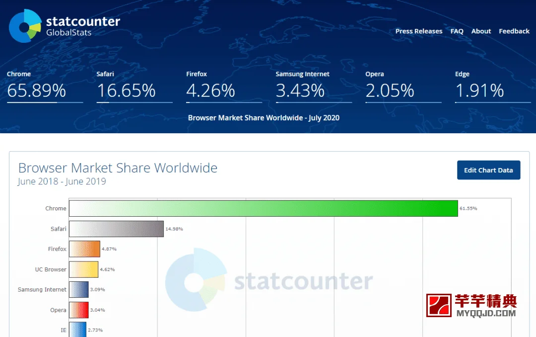Click the blue Samsung Internet chart bar
536x337 pixels.
pyautogui.click(x=78, y=289)
